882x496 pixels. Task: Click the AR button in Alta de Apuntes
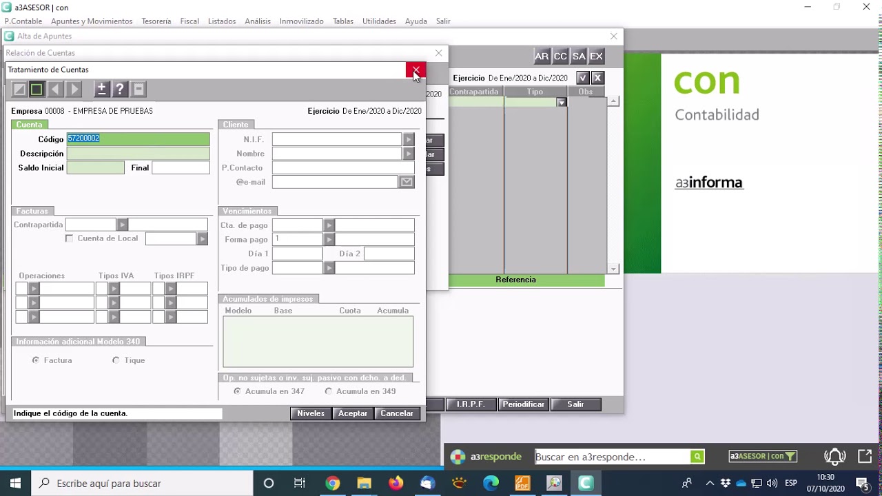click(x=542, y=56)
